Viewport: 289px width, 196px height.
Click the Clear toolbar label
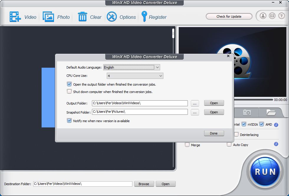pyautogui.click(x=96, y=17)
